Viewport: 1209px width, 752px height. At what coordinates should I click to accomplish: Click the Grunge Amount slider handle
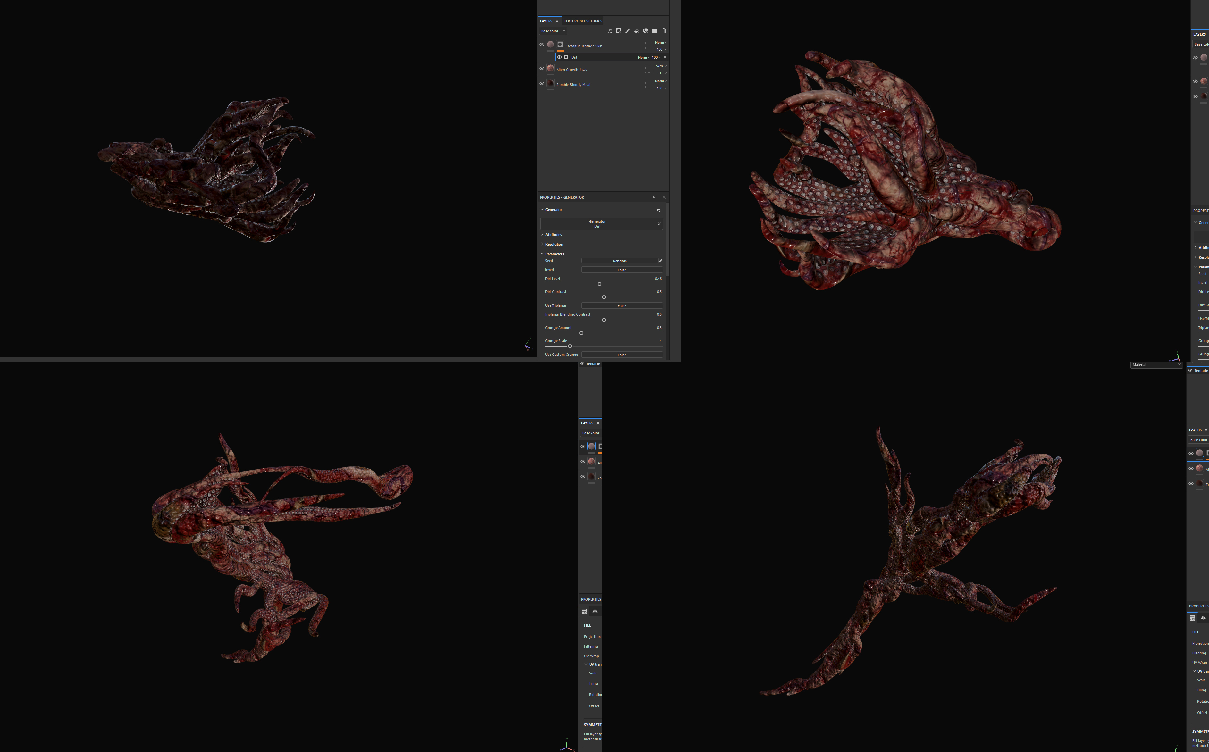pos(581,333)
